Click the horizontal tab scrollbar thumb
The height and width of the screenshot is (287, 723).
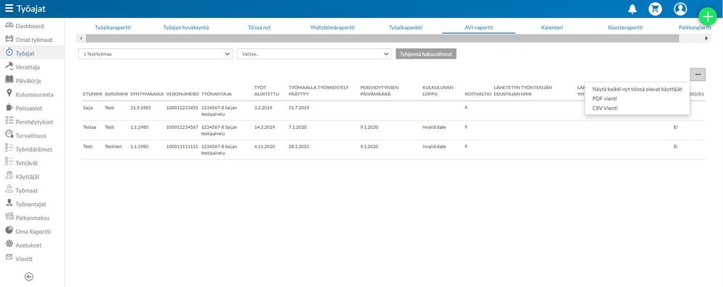pyautogui.click(x=383, y=38)
